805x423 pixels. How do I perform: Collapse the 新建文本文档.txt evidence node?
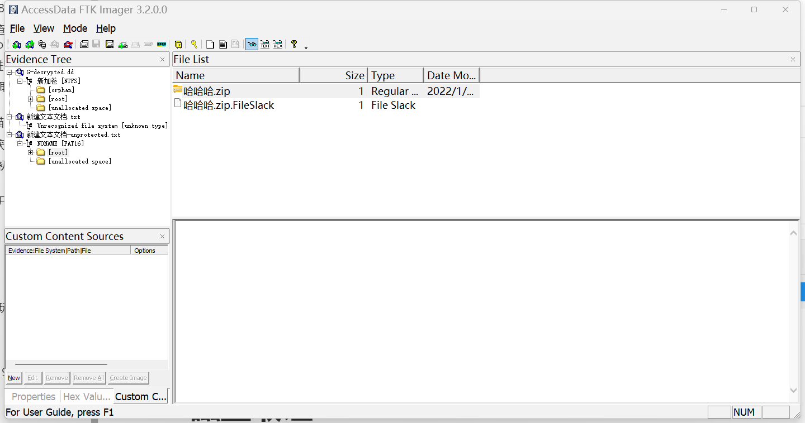click(x=10, y=117)
